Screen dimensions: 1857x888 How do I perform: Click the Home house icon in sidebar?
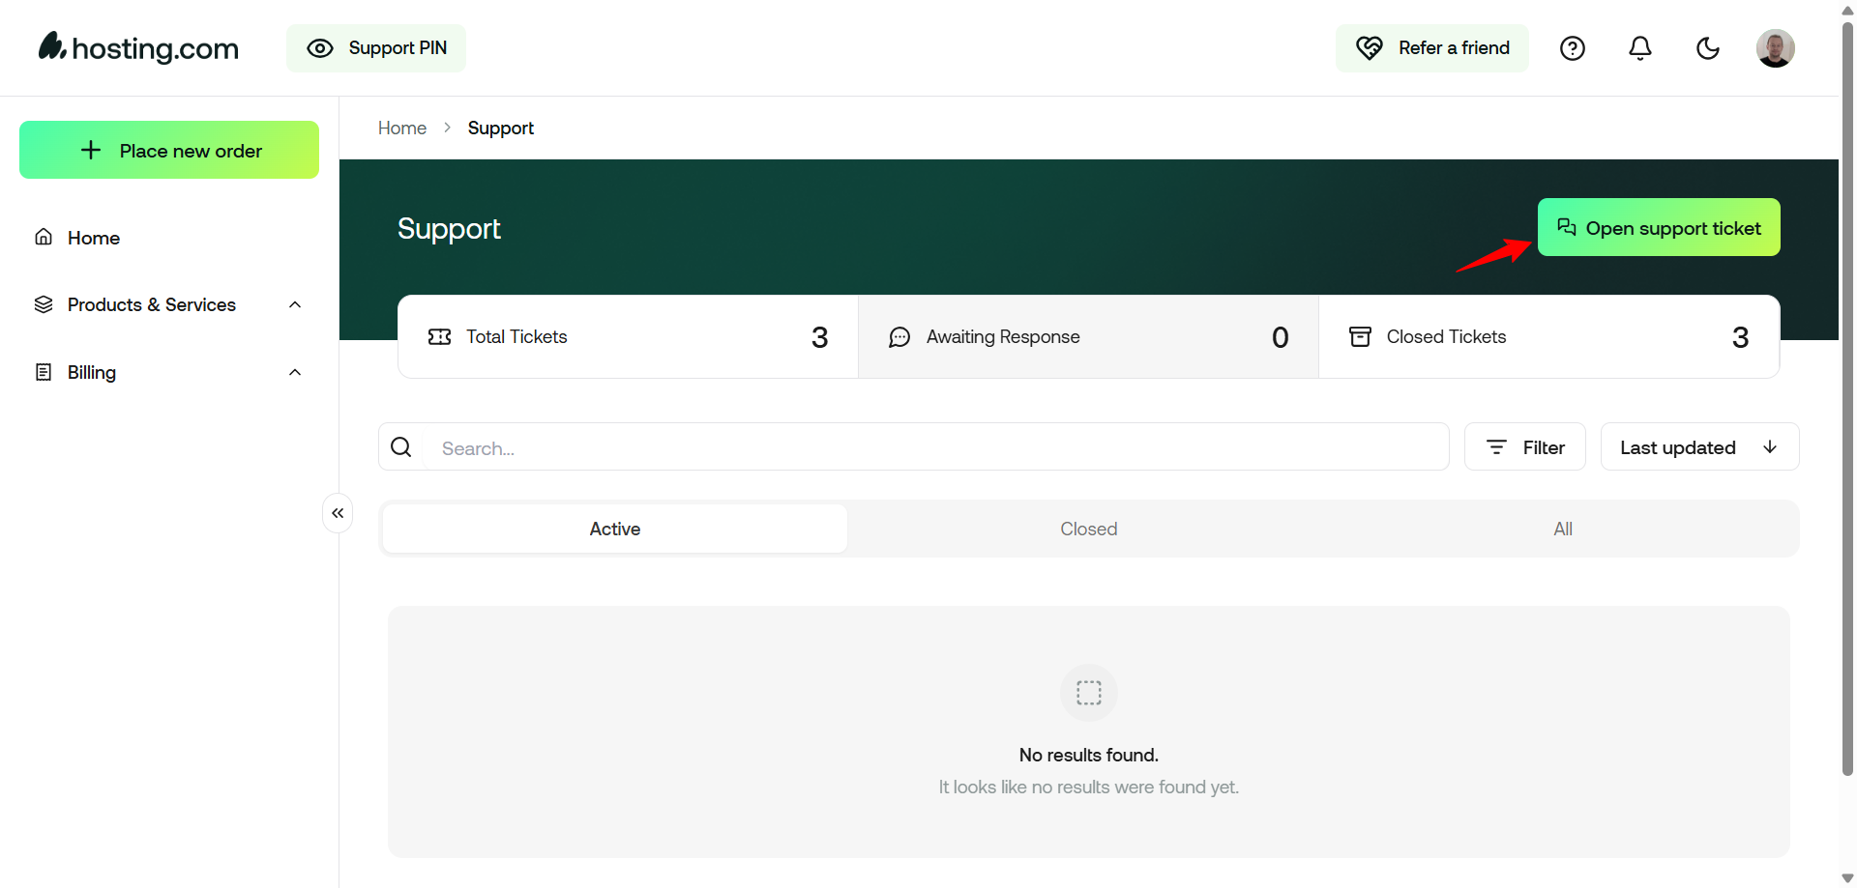click(x=44, y=237)
